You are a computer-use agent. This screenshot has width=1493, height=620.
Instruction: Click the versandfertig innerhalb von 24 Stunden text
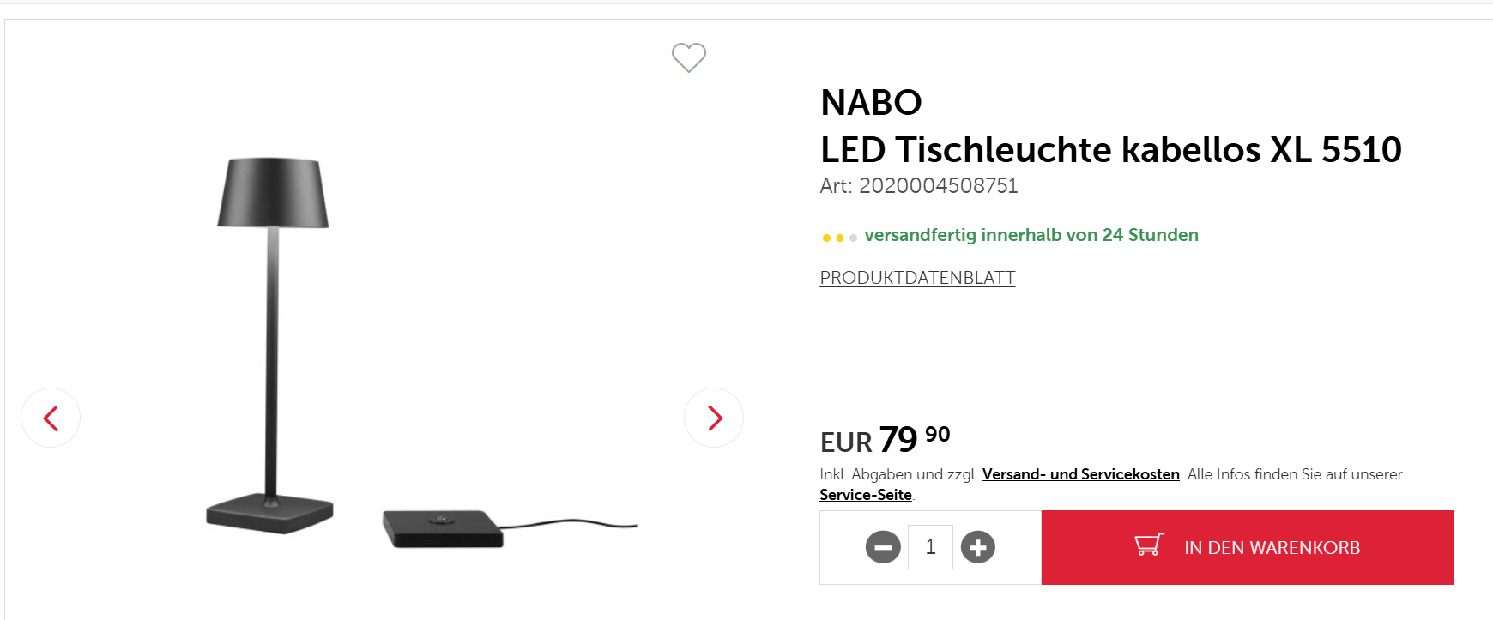pyautogui.click(x=1031, y=235)
